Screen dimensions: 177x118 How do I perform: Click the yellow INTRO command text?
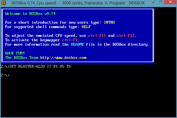coord(109,22)
